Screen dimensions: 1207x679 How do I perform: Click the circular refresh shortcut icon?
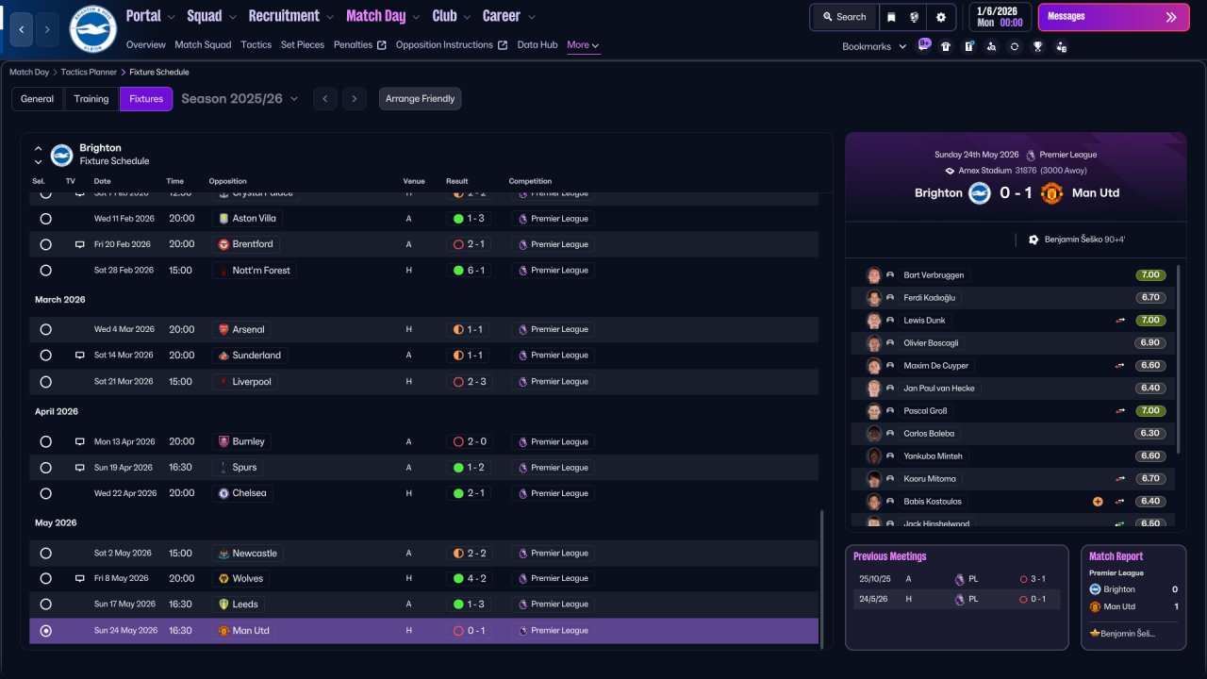point(1015,46)
